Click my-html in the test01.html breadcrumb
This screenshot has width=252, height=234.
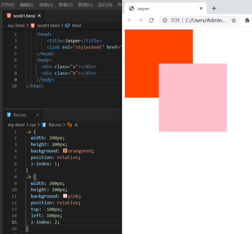pyautogui.click(x=16, y=26)
